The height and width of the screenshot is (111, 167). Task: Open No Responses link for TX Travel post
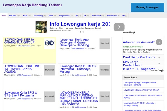25,75
